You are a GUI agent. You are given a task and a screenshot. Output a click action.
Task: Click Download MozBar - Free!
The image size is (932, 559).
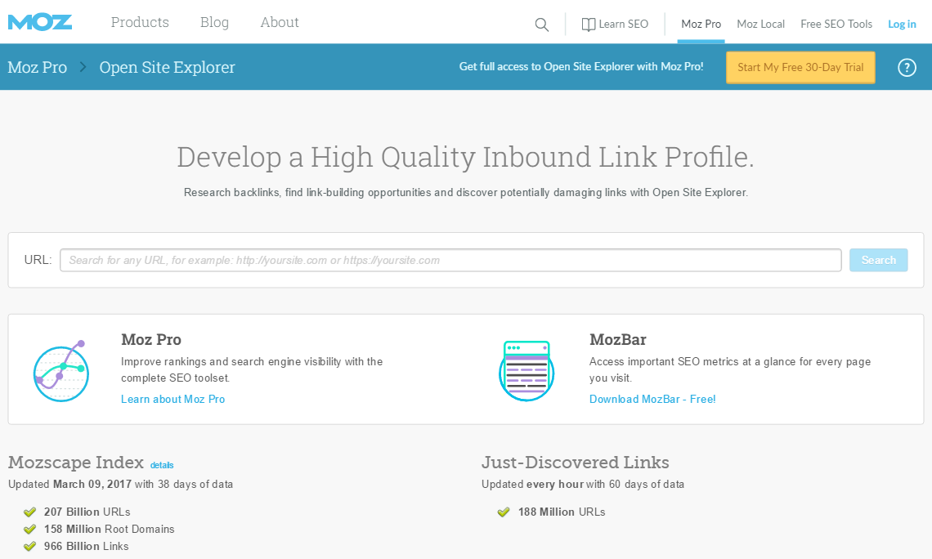coord(652,399)
